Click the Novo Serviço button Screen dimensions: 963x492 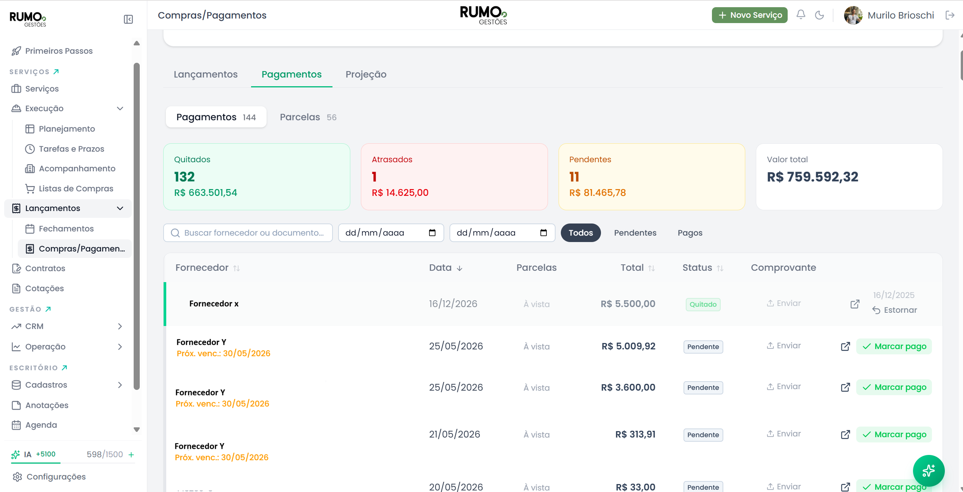[749, 15]
